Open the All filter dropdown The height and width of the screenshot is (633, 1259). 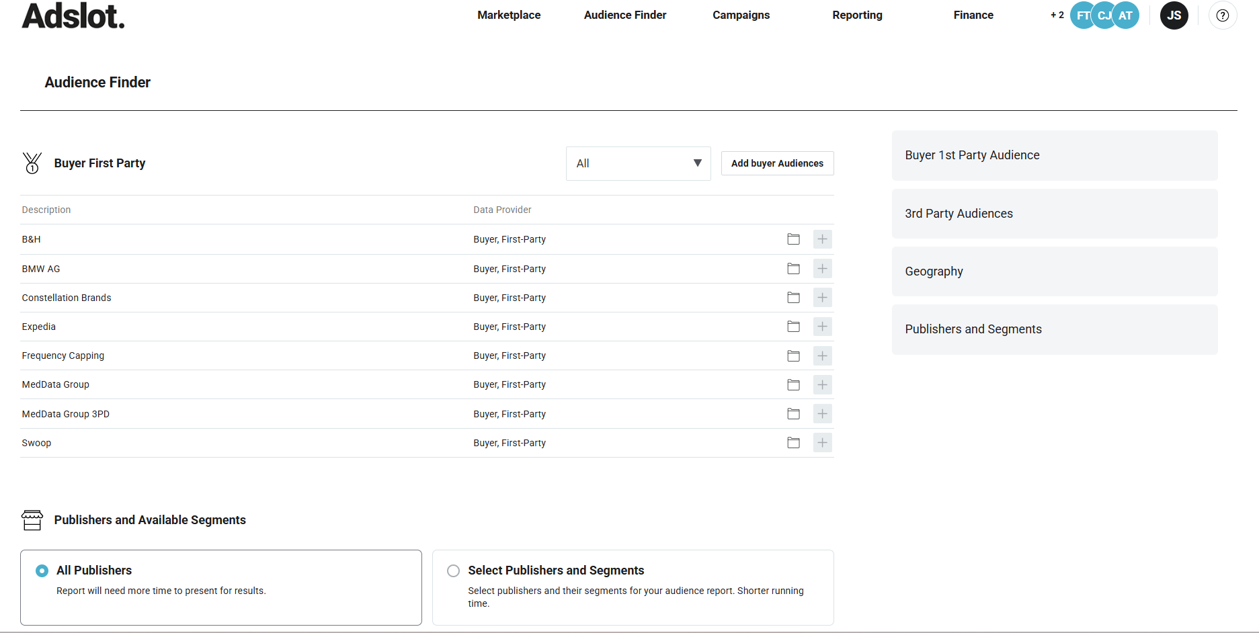[638, 163]
